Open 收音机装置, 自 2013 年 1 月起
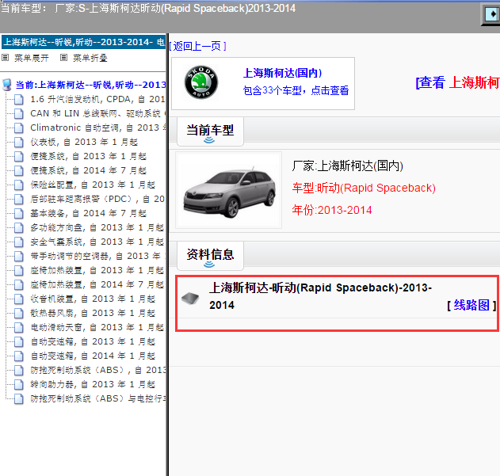This screenshot has height=476, width=500. [93, 299]
